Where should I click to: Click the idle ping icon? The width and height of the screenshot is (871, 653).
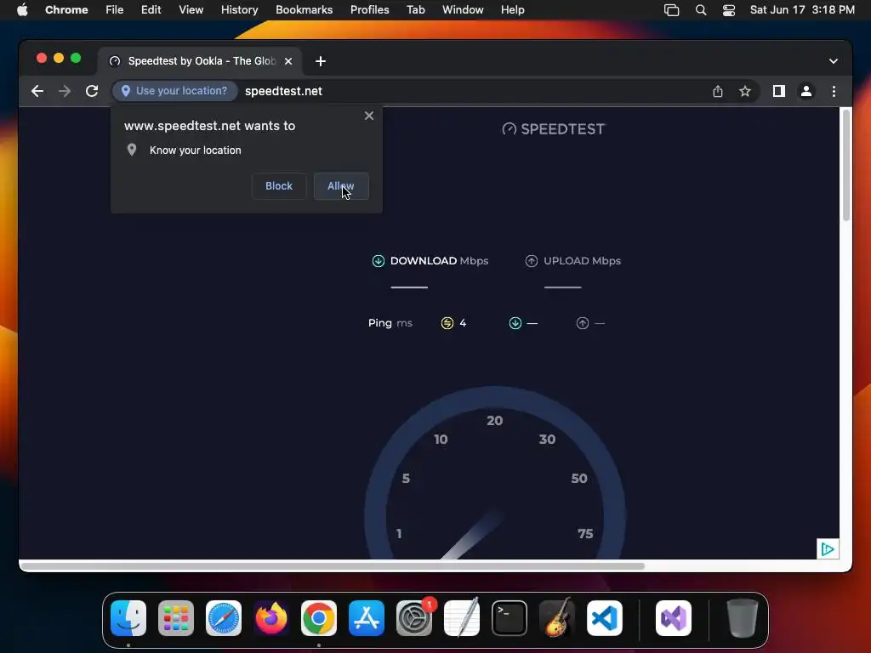[447, 323]
